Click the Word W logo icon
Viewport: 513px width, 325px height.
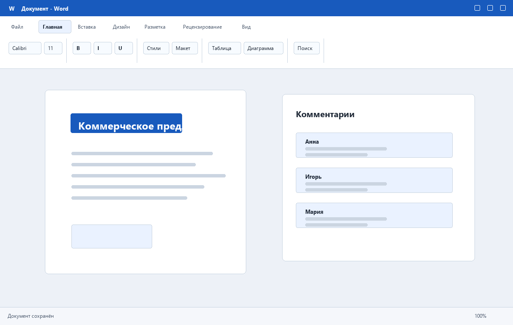click(x=12, y=9)
